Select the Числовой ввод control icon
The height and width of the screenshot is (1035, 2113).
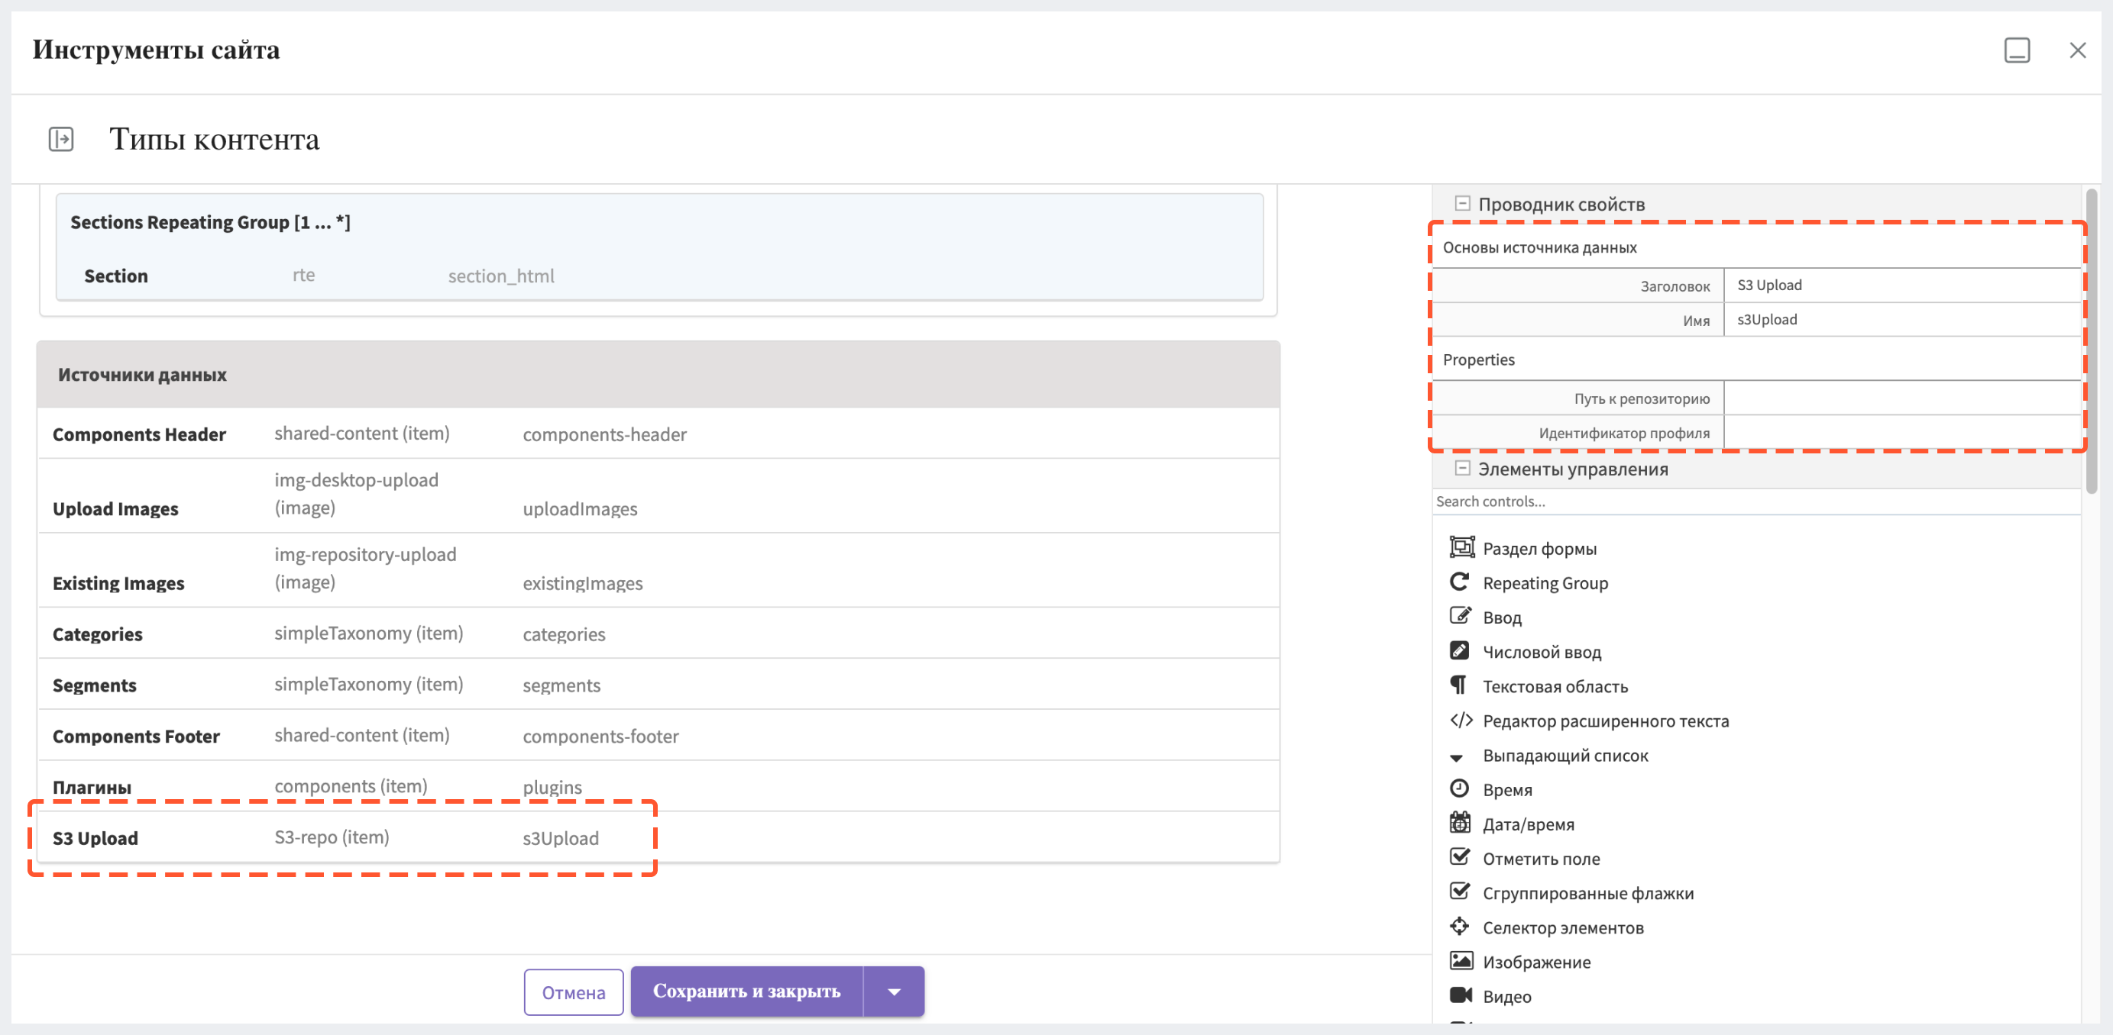click(1459, 650)
